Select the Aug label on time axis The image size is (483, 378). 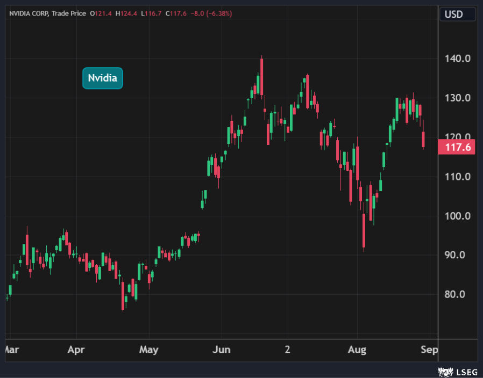tap(357, 350)
